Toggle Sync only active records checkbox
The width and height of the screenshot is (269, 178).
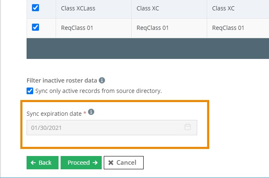[x=30, y=91]
